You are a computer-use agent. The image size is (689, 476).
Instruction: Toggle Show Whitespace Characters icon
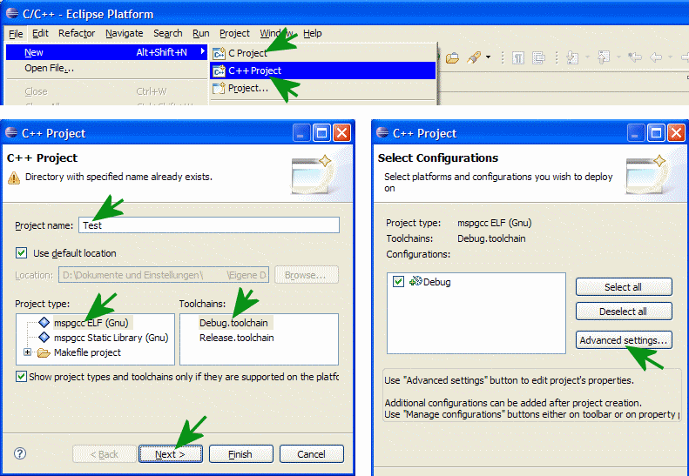tap(518, 57)
